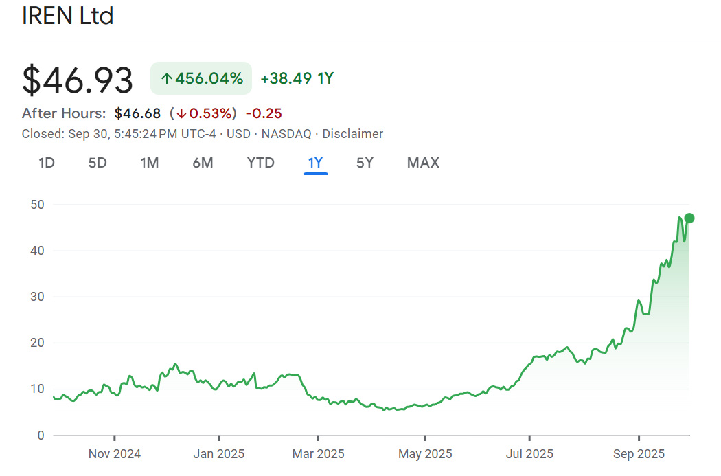This screenshot has height=476, width=721.
Task: Click the Jan 2025 axis label
Action: (219, 454)
